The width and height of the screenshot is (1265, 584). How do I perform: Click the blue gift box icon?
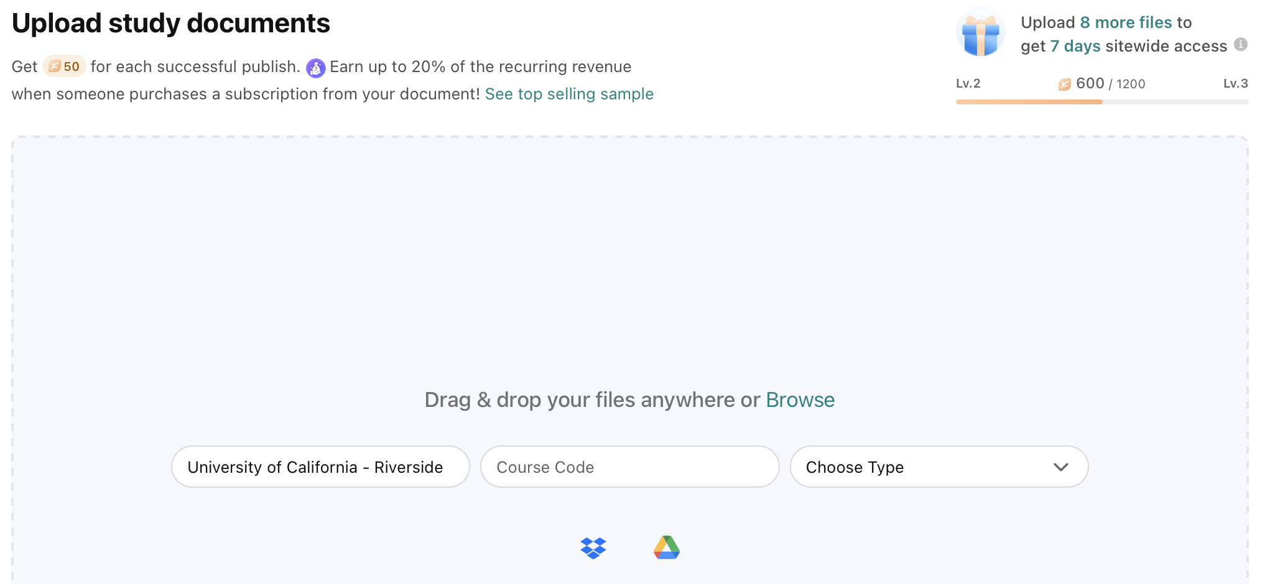(981, 34)
